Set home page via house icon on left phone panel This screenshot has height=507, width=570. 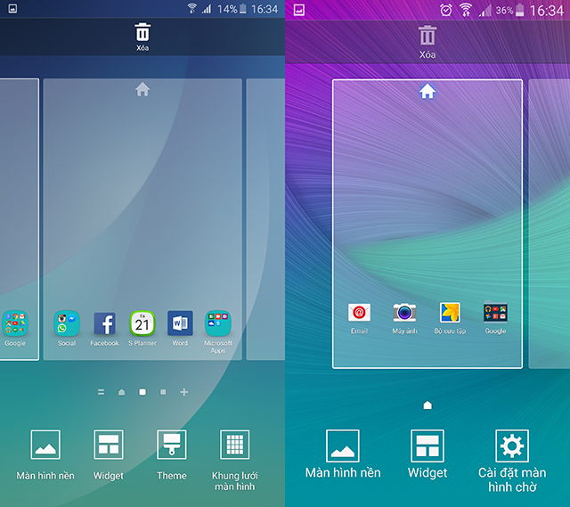click(142, 89)
